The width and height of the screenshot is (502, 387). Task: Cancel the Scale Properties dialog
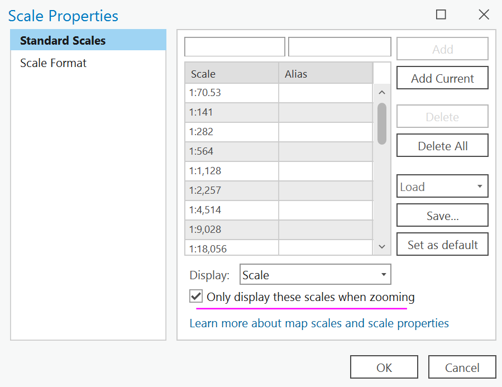point(462,367)
